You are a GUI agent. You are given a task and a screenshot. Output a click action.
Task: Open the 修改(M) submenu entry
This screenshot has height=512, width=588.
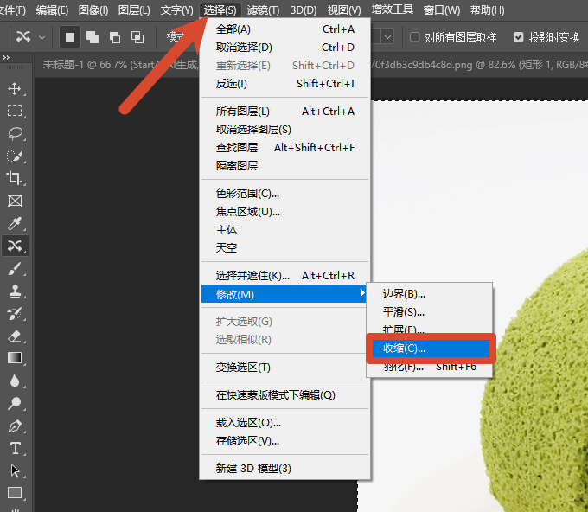[x=284, y=294]
